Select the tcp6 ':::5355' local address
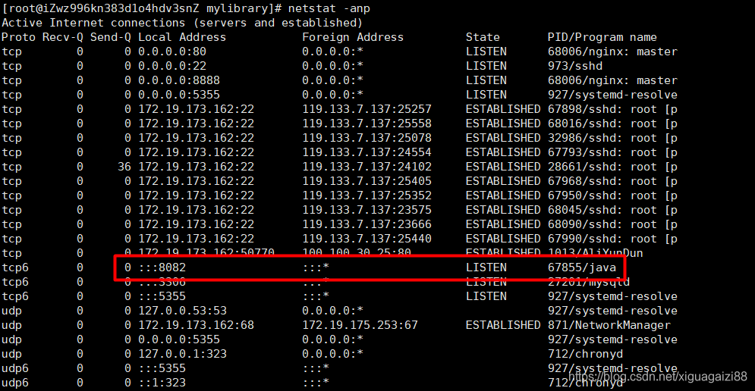755x391 pixels. click(162, 296)
